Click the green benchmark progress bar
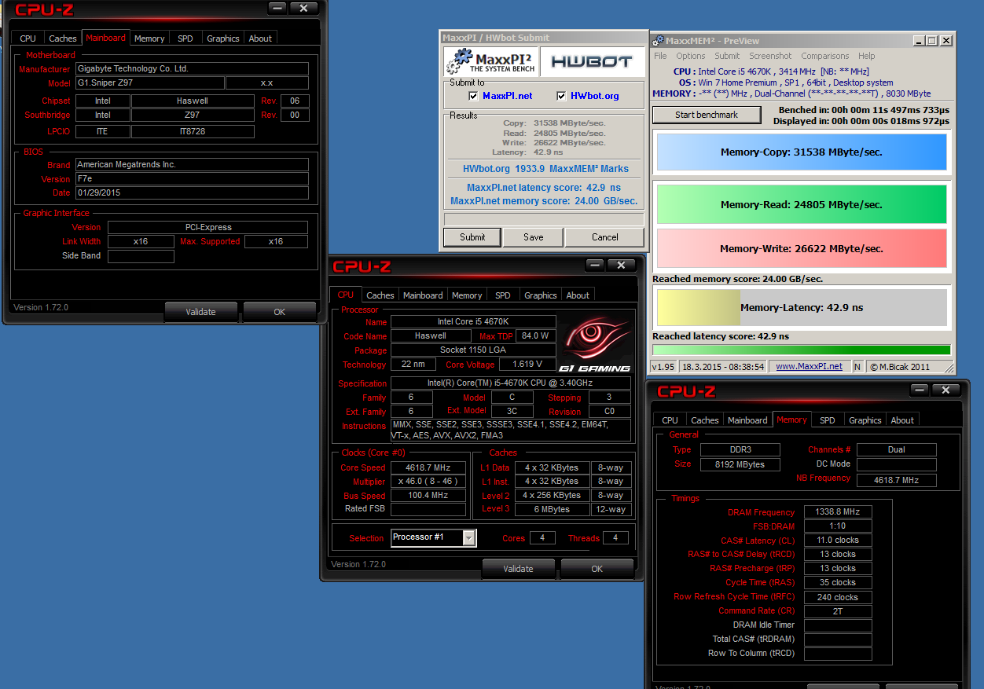Image resolution: width=984 pixels, height=689 pixels. click(801, 350)
